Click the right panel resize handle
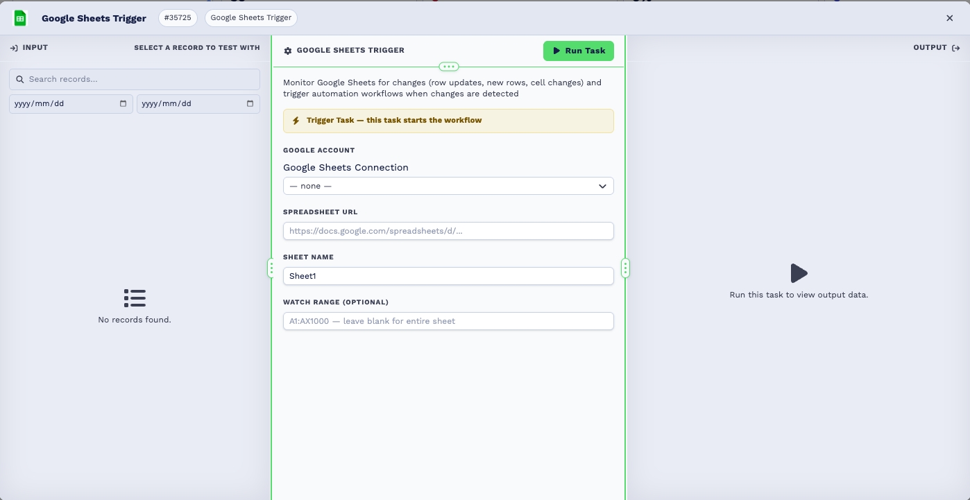The height and width of the screenshot is (500, 970). pyautogui.click(x=625, y=268)
